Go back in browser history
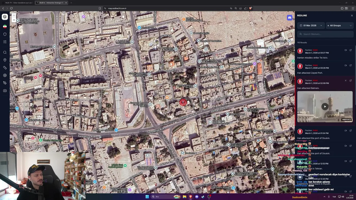The height and width of the screenshot is (200, 356). click(x=3, y=8)
